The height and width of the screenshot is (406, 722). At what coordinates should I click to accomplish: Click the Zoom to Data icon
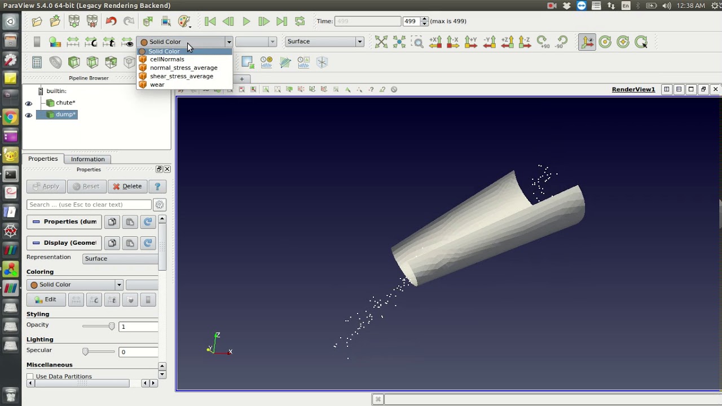coord(399,42)
